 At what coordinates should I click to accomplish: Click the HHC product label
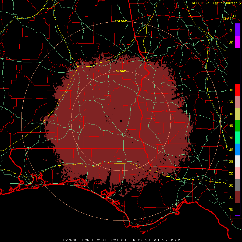236,16
